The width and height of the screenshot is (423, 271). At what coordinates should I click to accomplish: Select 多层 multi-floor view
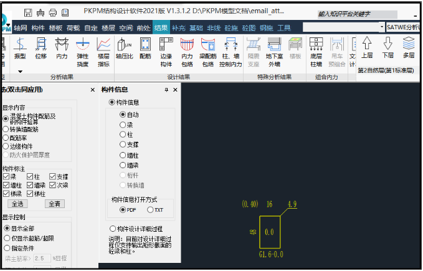click(409, 47)
